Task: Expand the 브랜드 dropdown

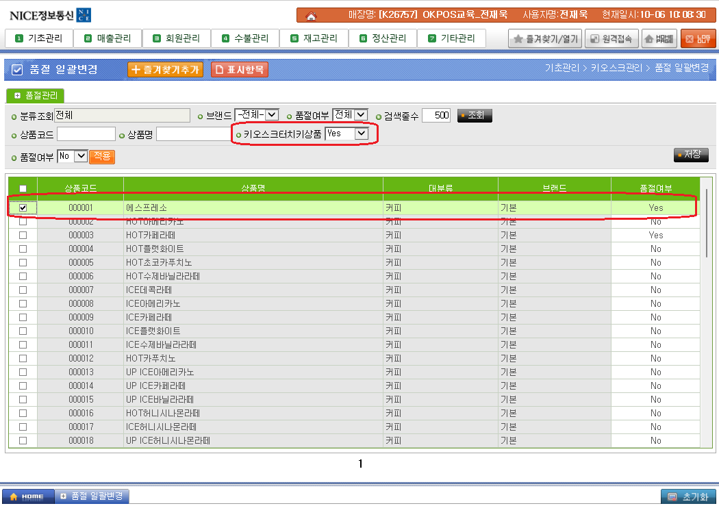Action: [257, 115]
